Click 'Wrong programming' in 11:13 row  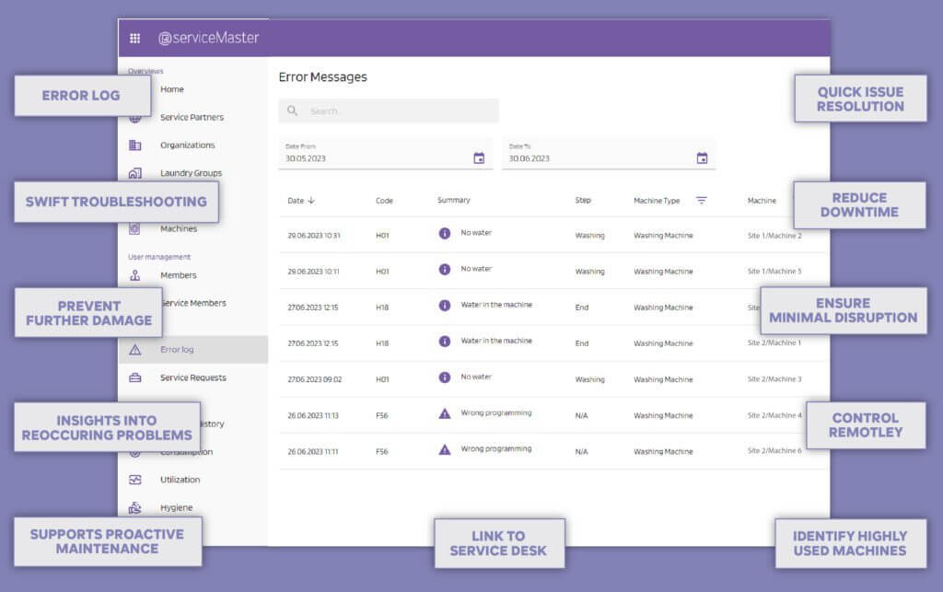(x=496, y=412)
